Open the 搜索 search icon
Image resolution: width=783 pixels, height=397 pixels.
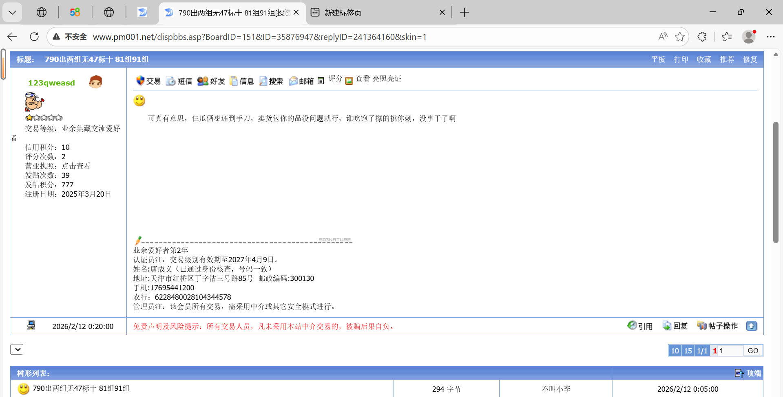coord(263,81)
